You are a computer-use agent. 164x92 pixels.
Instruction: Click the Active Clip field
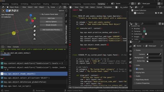(154, 61)
